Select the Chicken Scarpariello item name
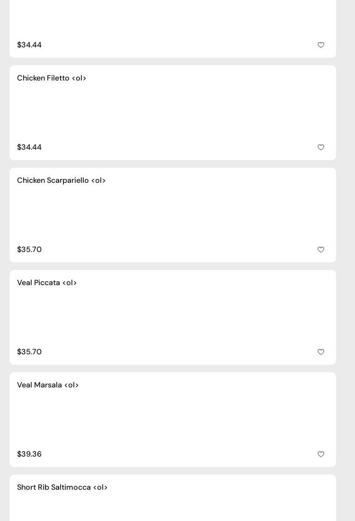The height and width of the screenshot is (521, 355). [61, 180]
